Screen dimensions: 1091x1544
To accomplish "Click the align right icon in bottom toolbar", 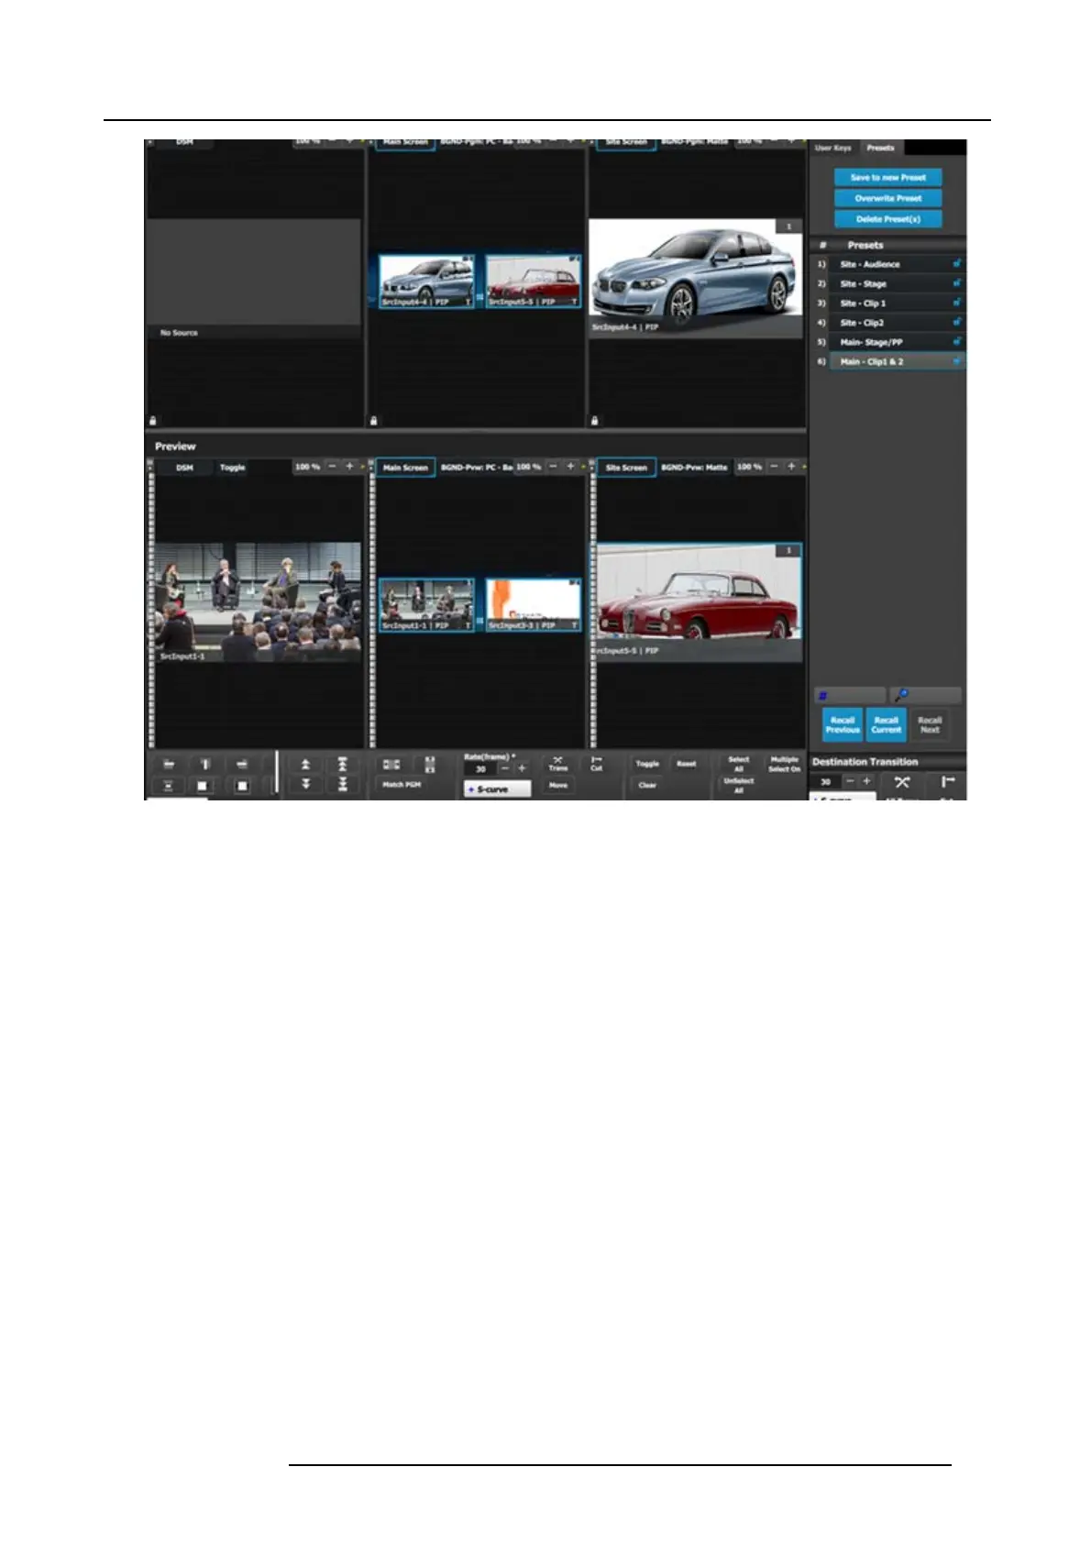I will point(242,764).
